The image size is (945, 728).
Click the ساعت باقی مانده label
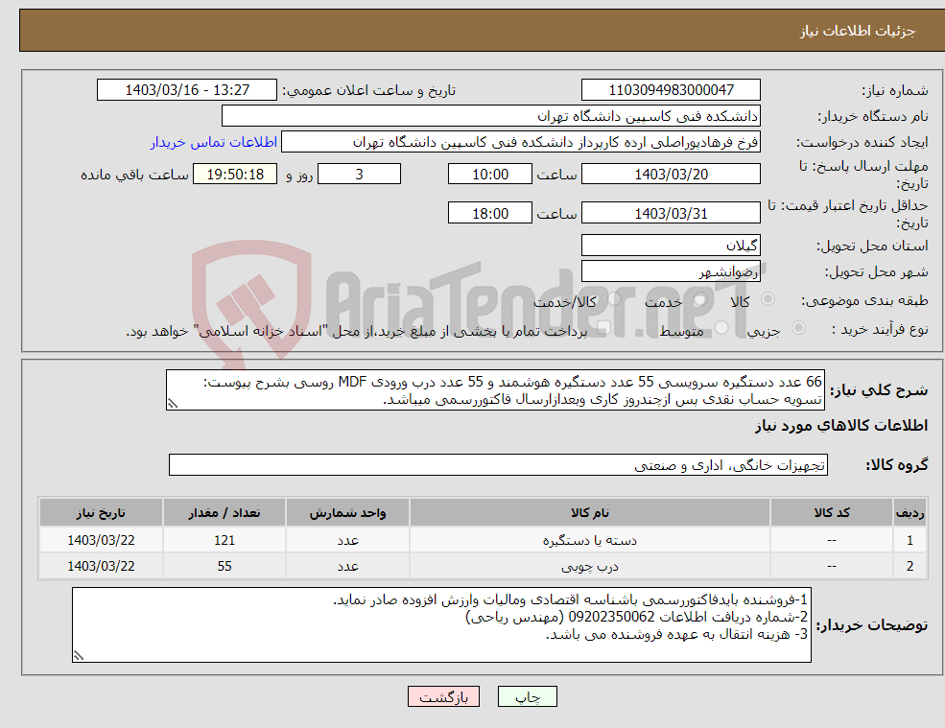134,175
